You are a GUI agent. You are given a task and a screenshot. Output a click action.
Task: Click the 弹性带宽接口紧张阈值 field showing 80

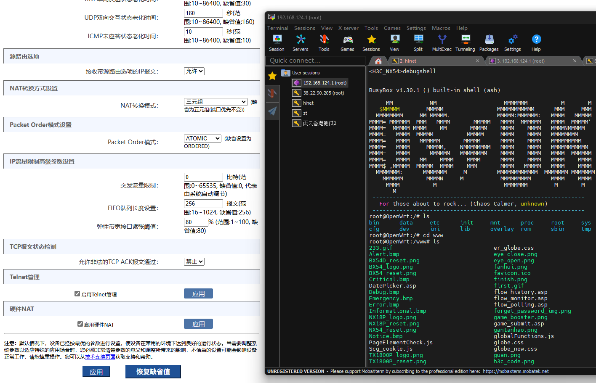(x=196, y=222)
